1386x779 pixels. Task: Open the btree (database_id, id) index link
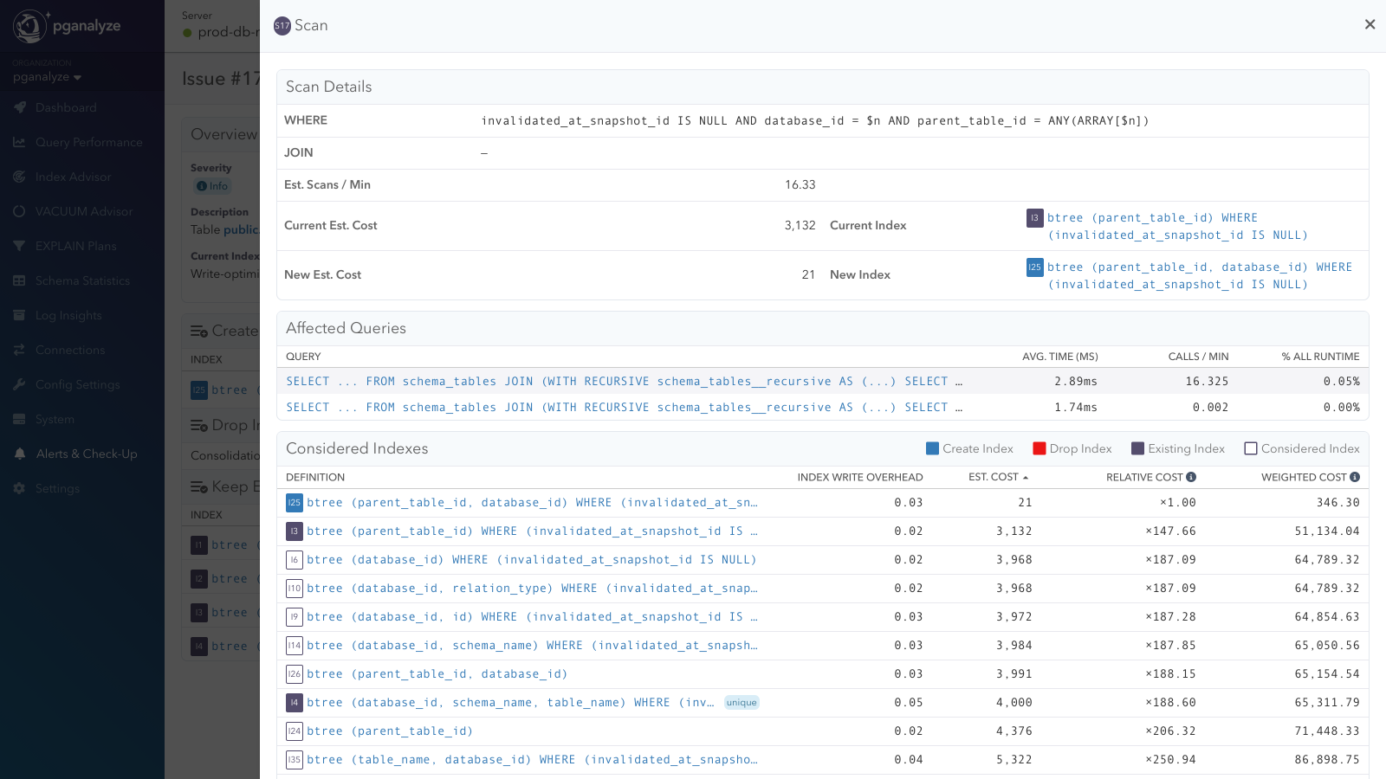coord(532,617)
